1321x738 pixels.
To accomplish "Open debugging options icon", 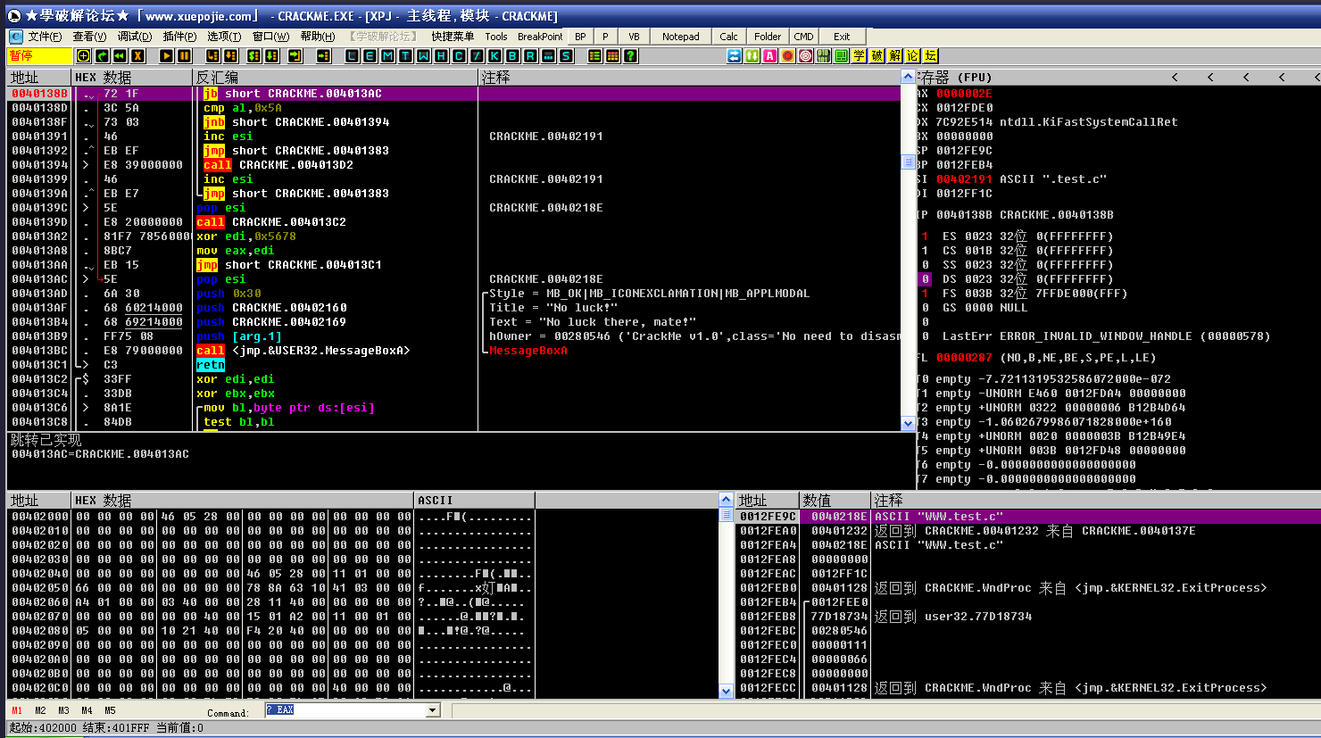I will click(x=594, y=56).
